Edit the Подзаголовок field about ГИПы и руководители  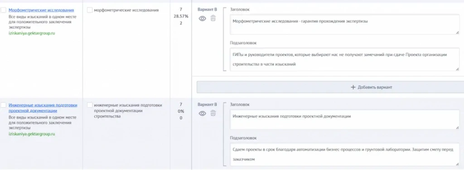tap(345, 59)
